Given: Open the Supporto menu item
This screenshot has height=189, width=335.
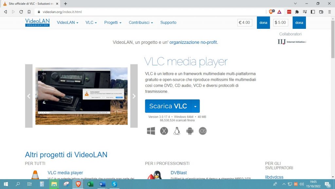Looking at the screenshot, I should click(x=168, y=23).
